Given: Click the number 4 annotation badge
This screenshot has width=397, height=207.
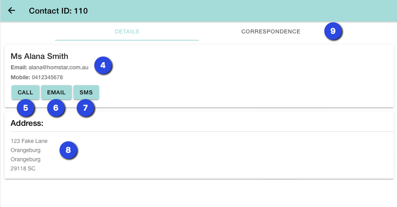Looking at the screenshot, I should pyautogui.click(x=103, y=65).
